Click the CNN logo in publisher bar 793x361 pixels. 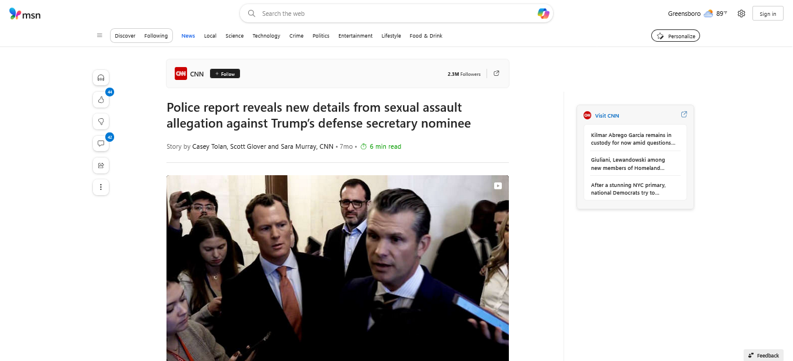click(x=181, y=73)
